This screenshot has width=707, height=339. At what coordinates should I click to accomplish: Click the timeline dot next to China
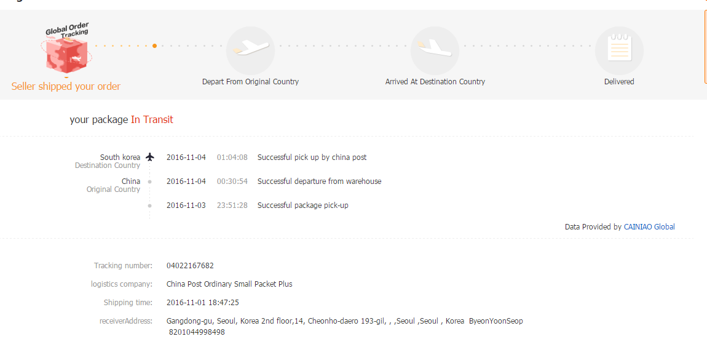(149, 181)
